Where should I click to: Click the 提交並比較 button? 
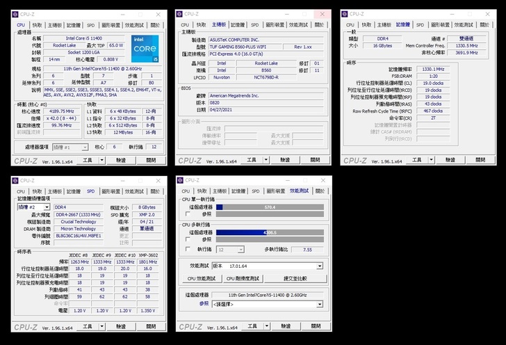(295, 278)
